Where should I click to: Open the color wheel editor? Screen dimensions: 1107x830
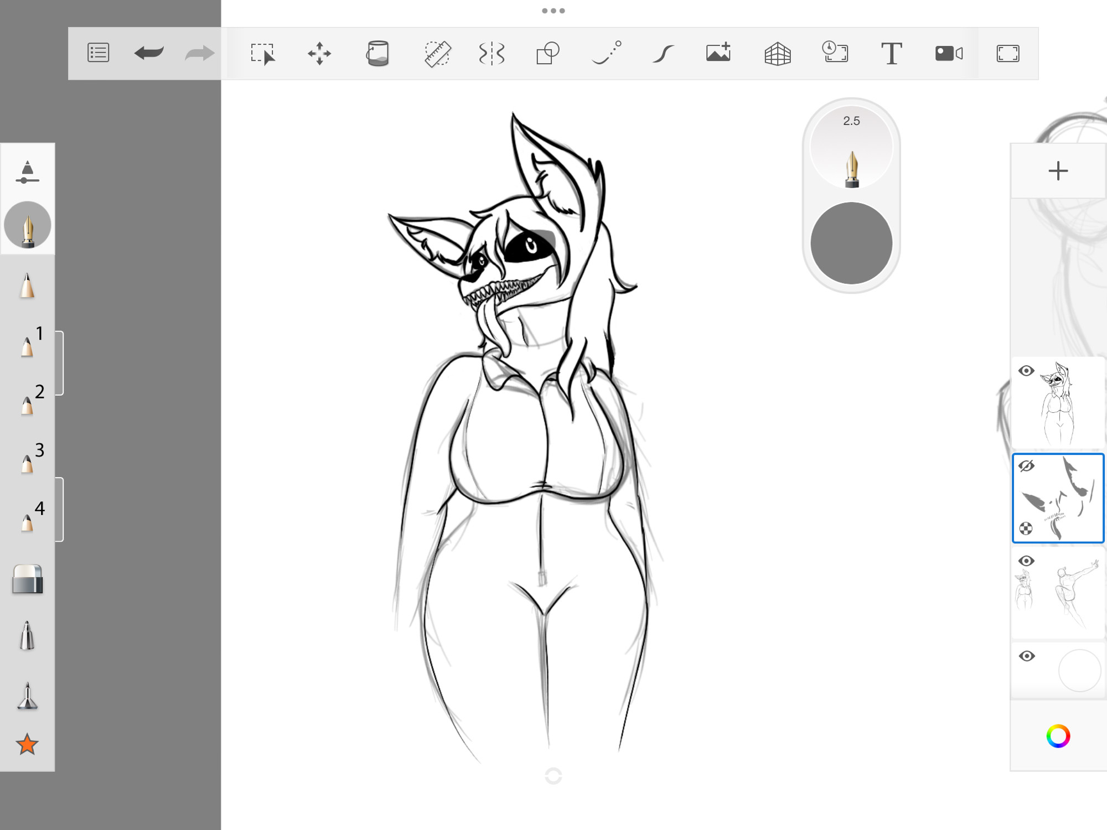coord(1058,736)
